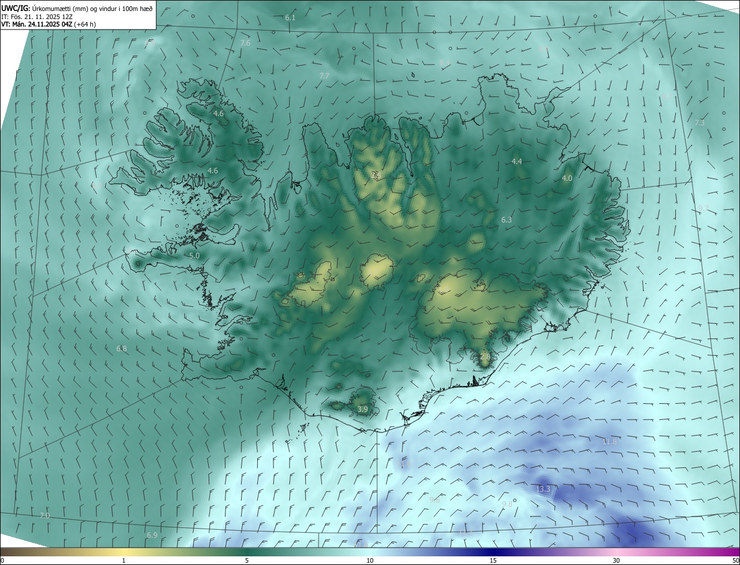Click the 2.8 value on the southeast glacier tongue
Viewport: 740px width, 565px height.
pos(485,356)
